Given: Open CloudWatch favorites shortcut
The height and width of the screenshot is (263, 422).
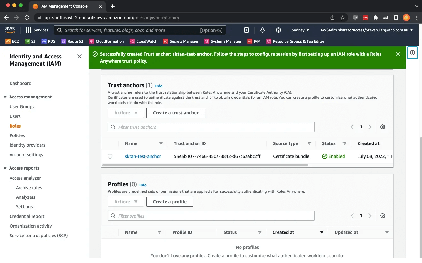Looking at the screenshot, I should point(144,41).
